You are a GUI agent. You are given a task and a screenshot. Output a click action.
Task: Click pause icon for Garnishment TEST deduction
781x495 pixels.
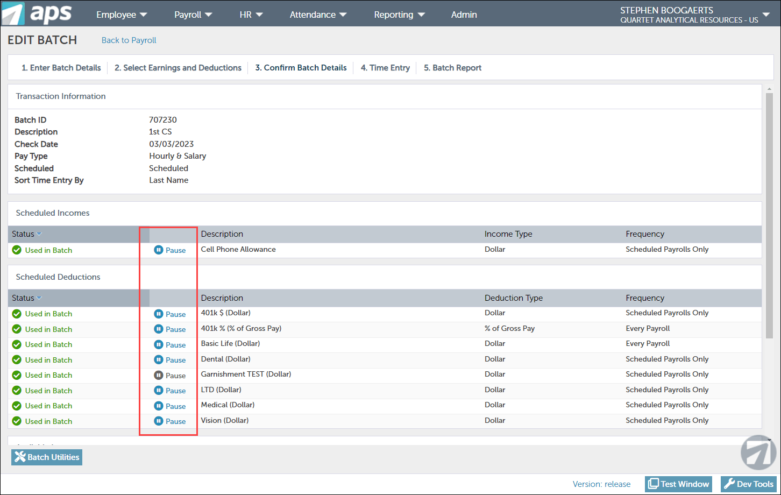159,376
